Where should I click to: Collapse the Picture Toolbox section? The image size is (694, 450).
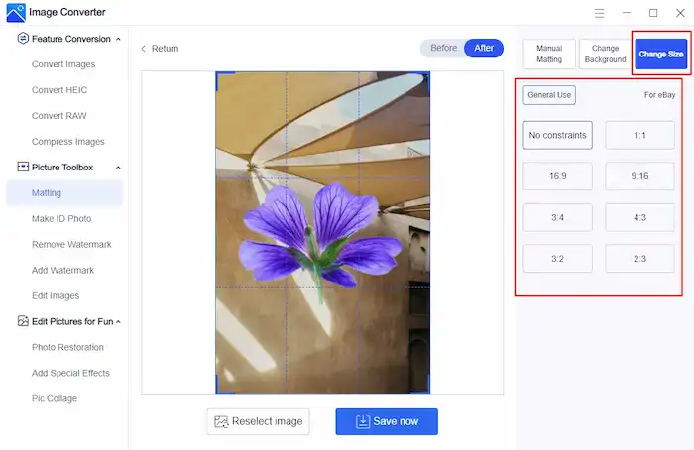tap(119, 168)
